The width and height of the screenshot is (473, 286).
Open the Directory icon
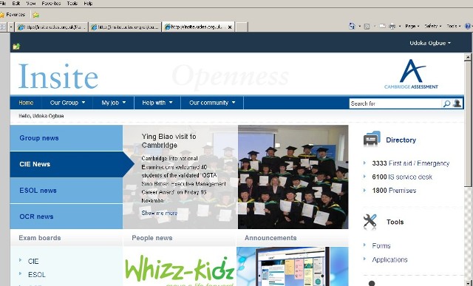pyautogui.click(x=372, y=139)
